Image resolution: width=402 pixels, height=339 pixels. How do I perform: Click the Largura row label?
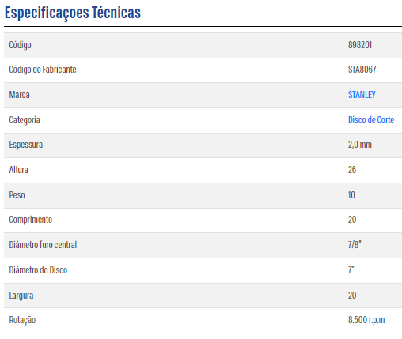21,296
